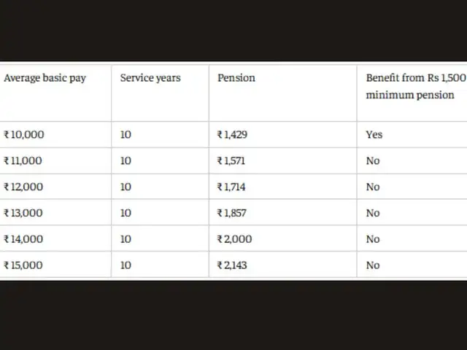This screenshot has height=350, width=467.
Task: Select the ₹11,000 basic pay cell
Action: click(23, 160)
